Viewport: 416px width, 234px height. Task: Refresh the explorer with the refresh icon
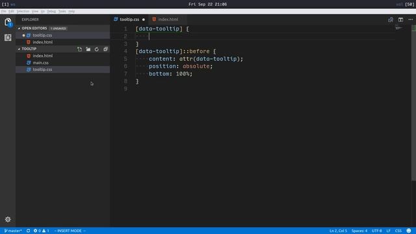pos(97,49)
